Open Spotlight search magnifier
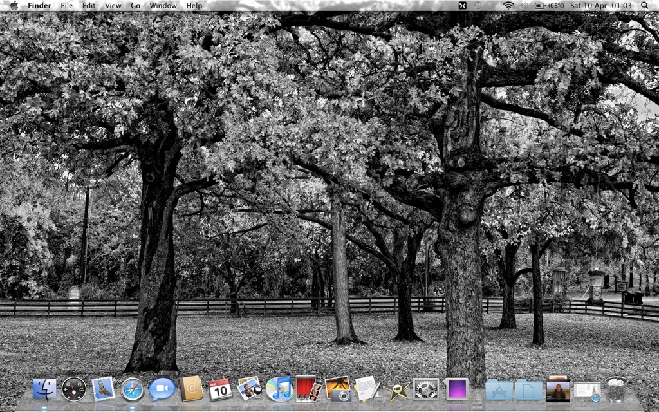659x412 pixels. (645, 6)
